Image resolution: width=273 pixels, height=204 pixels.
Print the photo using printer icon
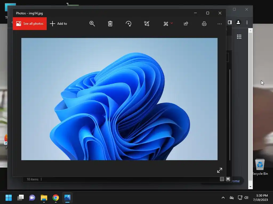[x=204, y=24]
